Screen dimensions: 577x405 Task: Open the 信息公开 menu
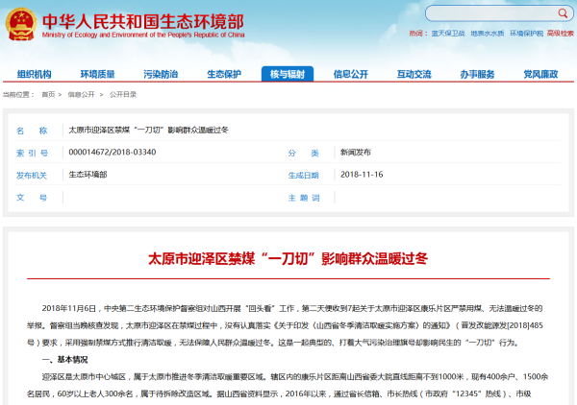pyautogui.click(x=350, y=74)
